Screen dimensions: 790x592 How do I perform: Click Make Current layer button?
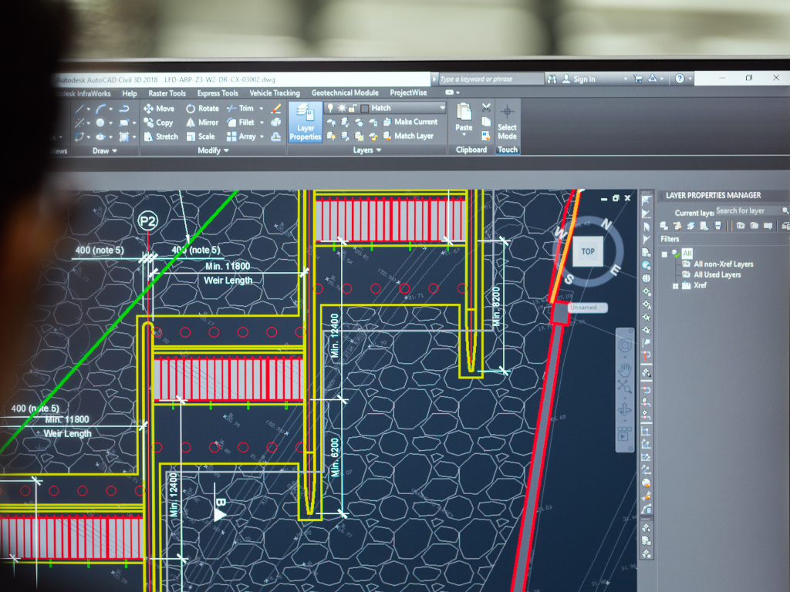point(415,122)
